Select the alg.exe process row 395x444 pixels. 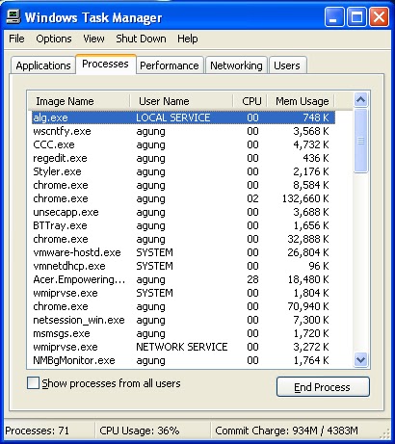click(x=183, y=118)
